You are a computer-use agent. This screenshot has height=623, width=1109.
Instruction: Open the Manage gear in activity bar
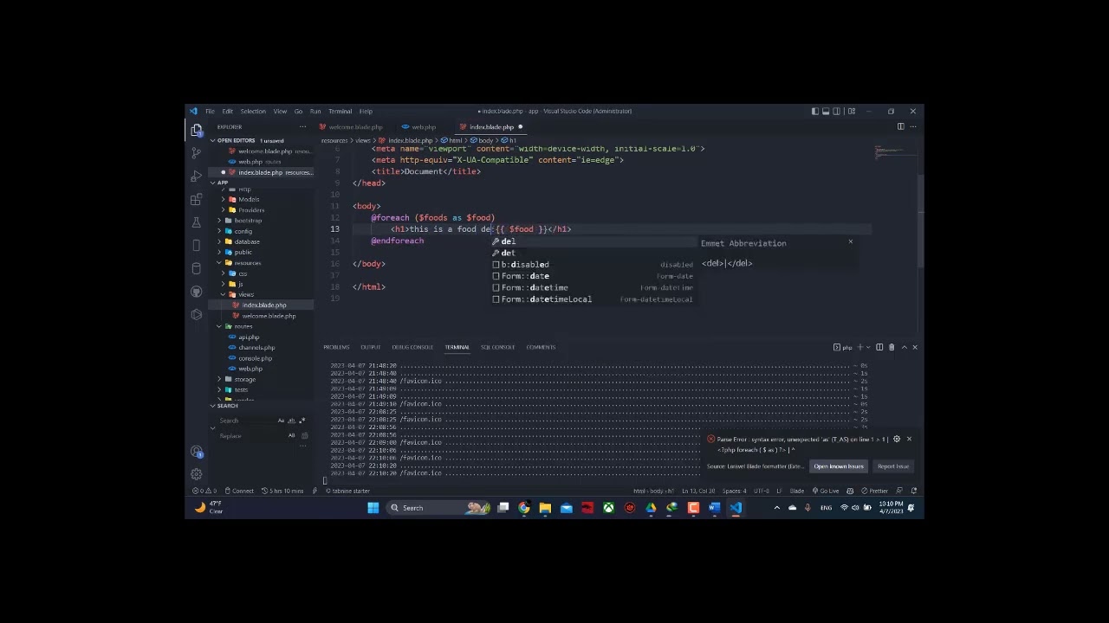pyautogui.click(x=197, y=473)
